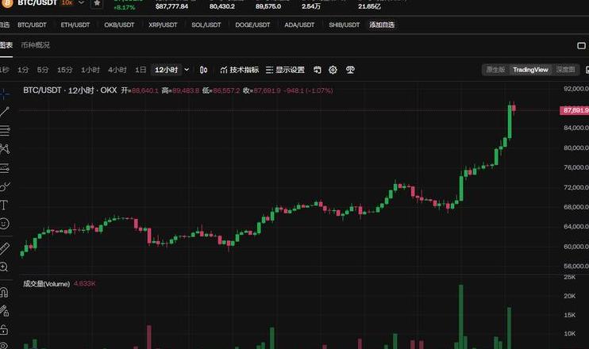This screenshot has height=349, width=589.
Task: Select the pattern drawing tool
Action: (5, 149)
